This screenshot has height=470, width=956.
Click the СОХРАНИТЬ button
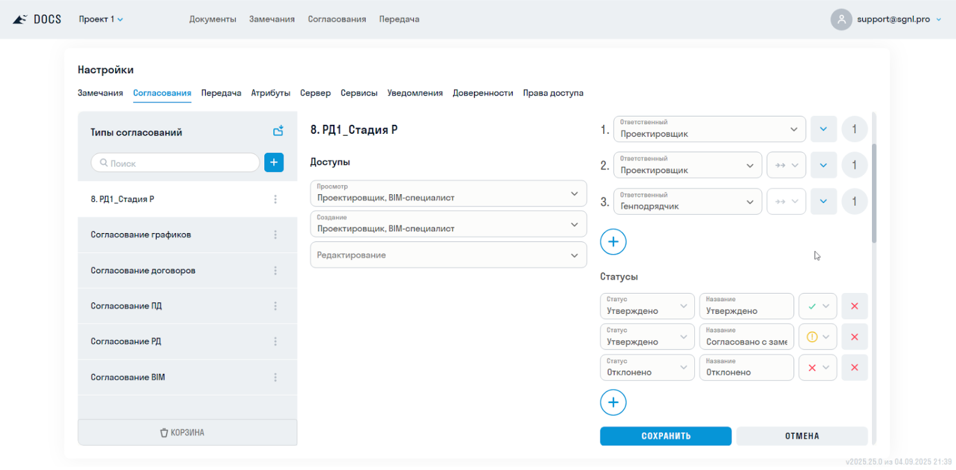[x=666, y=436]
